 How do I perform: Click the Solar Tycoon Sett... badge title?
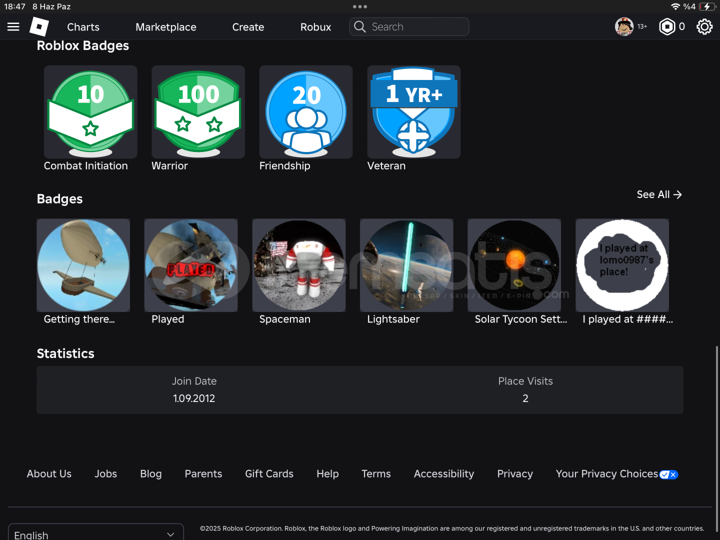point(521,319)
